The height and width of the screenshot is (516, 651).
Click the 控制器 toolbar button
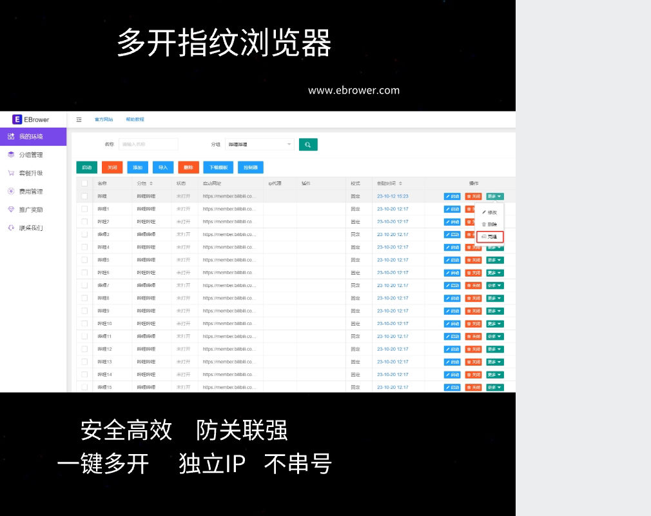pyautogui.click(x=250, y=168)
